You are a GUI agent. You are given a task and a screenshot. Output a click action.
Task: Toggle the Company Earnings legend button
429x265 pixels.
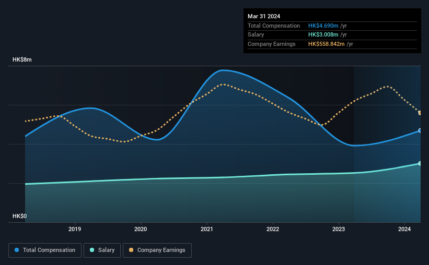(157, 250)
